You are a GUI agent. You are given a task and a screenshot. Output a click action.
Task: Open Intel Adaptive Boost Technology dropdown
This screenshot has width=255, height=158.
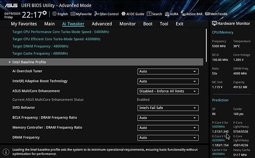(x=168, y=81)
